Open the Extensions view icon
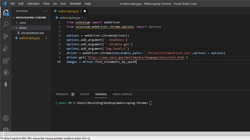The width and height of the screenshot is (250, 140). tap(6, 61)
